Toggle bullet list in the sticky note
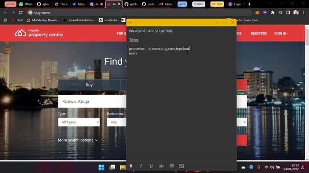The image size is (309, 173). click(172, 166)
